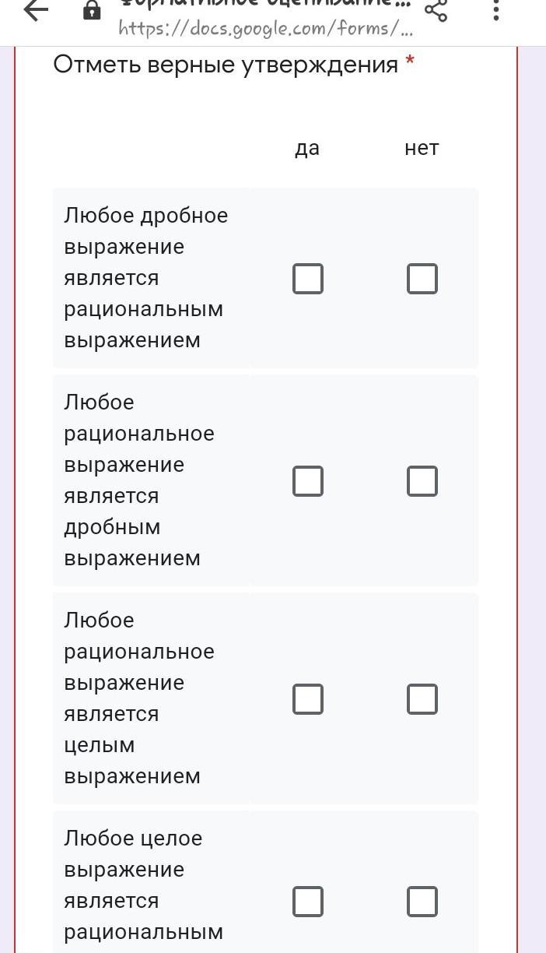Click the "нет" column header

pos(422,148)
